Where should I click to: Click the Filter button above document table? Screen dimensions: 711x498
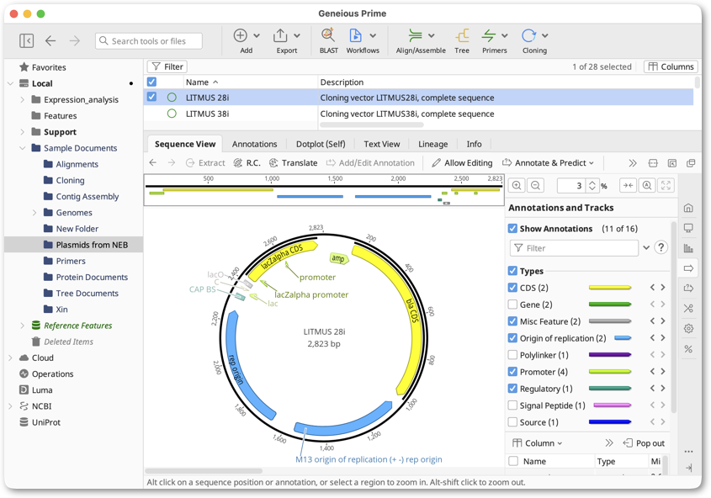pyautogui.click(x=167, y=66)
